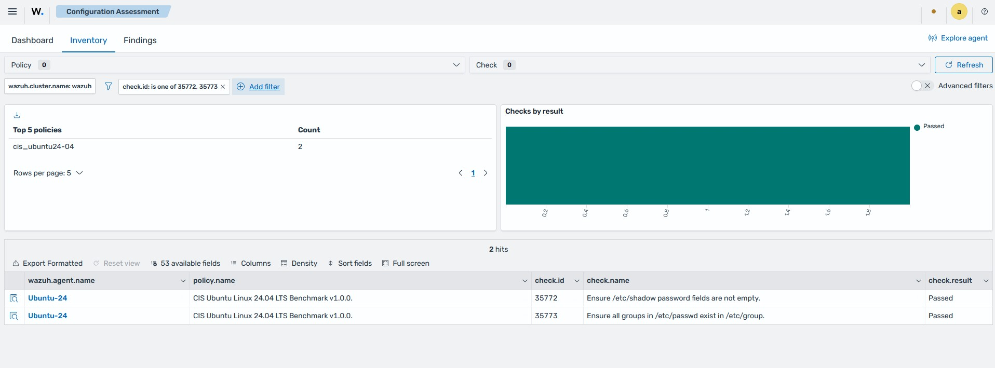This screenshot has height=368, width=995.
Task: Enter Full screen mode for table
Action: coord(406,263)
